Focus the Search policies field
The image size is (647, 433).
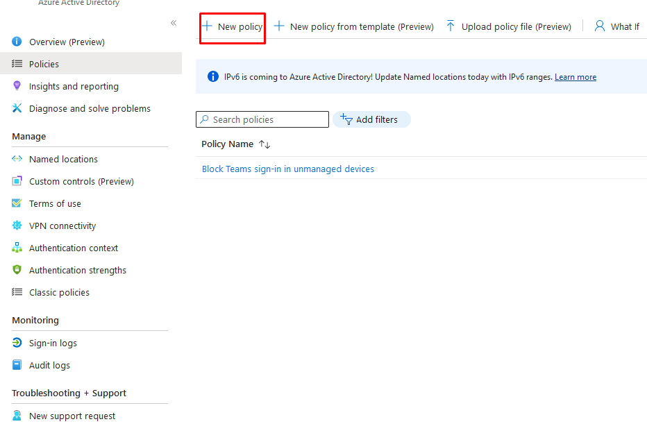click(262, 119)
